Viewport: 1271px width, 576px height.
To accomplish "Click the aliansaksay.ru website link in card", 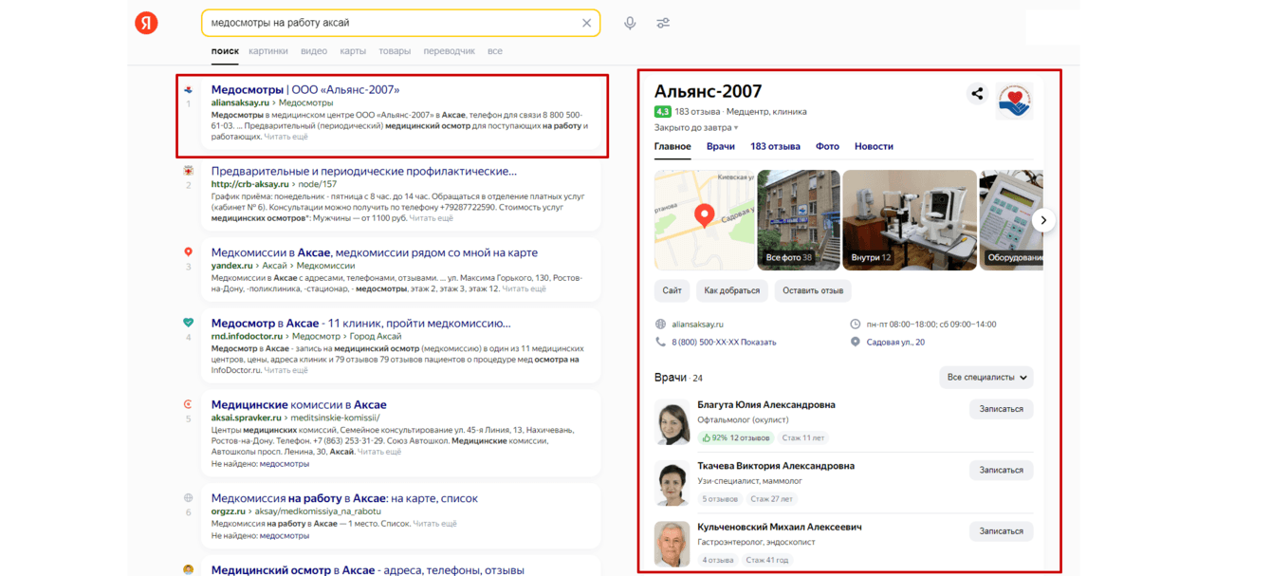I will click(x=697, y=325).
